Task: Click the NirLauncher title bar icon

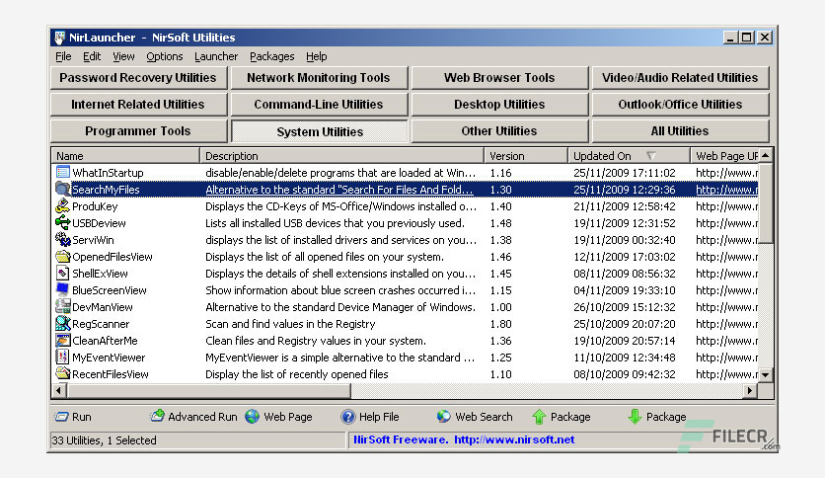Action: tap(59, 38)
